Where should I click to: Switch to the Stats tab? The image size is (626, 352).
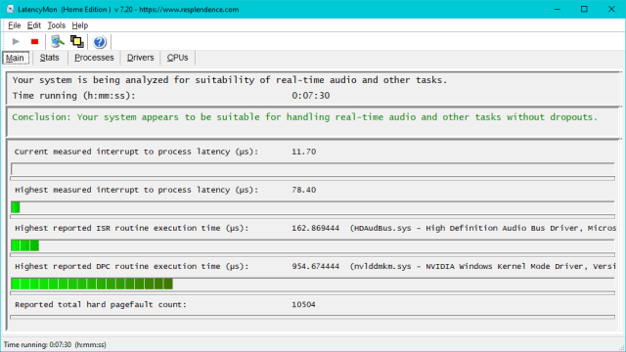pos(50,58)
